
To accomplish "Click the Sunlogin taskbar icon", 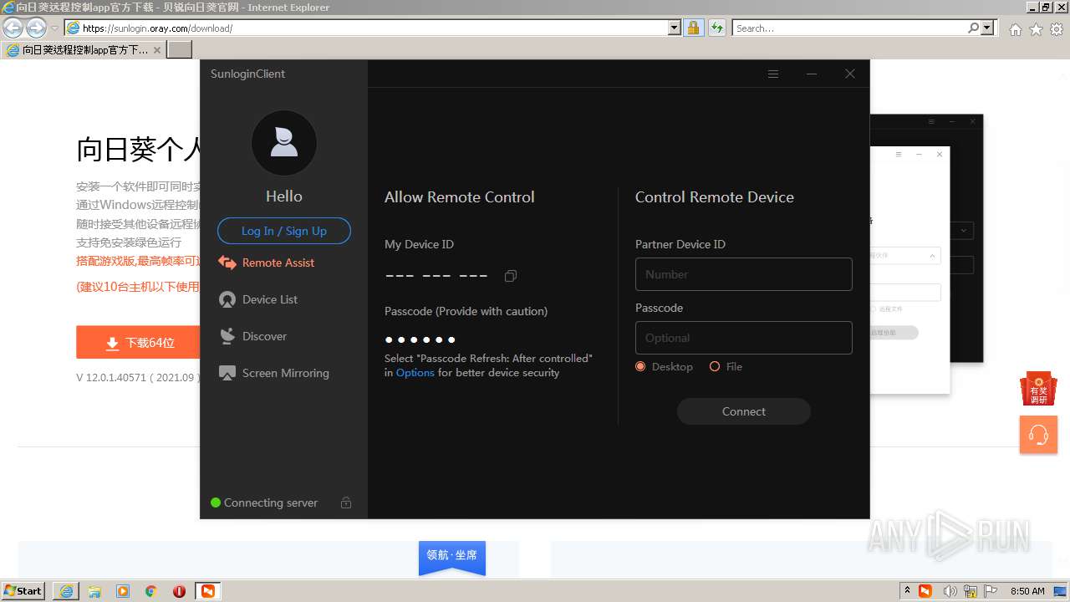I will [207, 591].
